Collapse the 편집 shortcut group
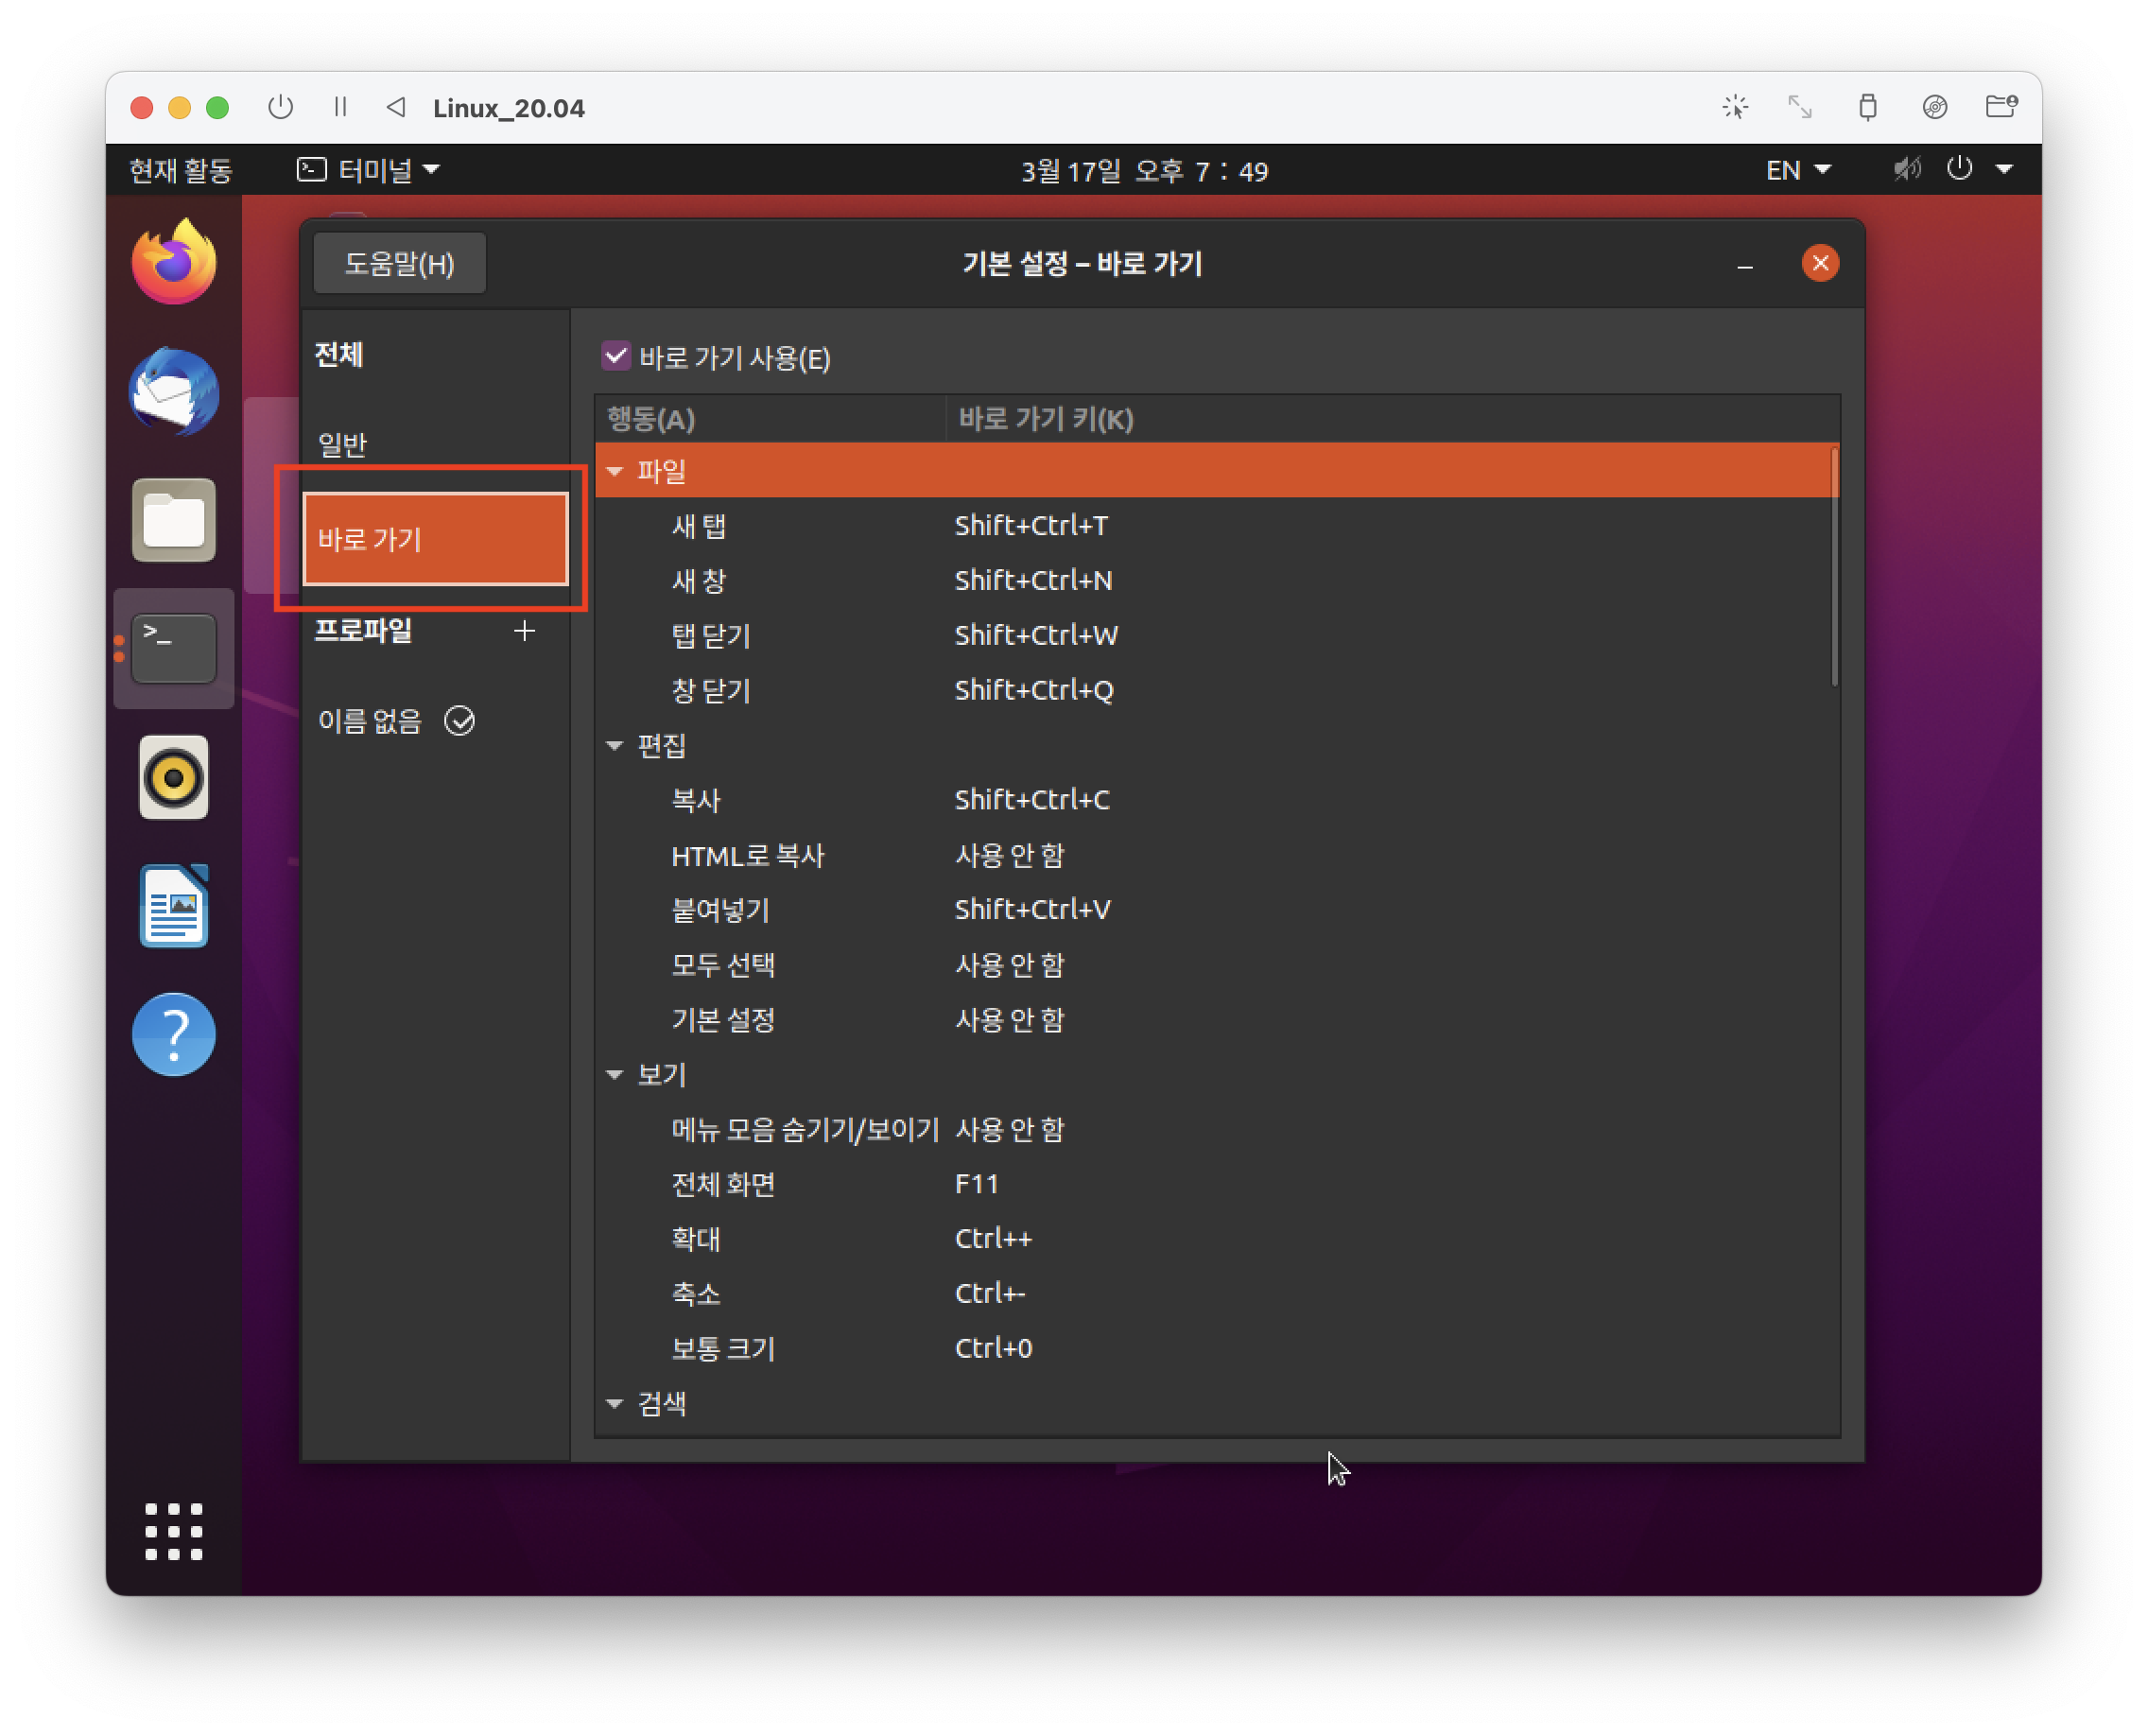The width and height of the screenshot is (2148, 1736). (x=615, y=745)
